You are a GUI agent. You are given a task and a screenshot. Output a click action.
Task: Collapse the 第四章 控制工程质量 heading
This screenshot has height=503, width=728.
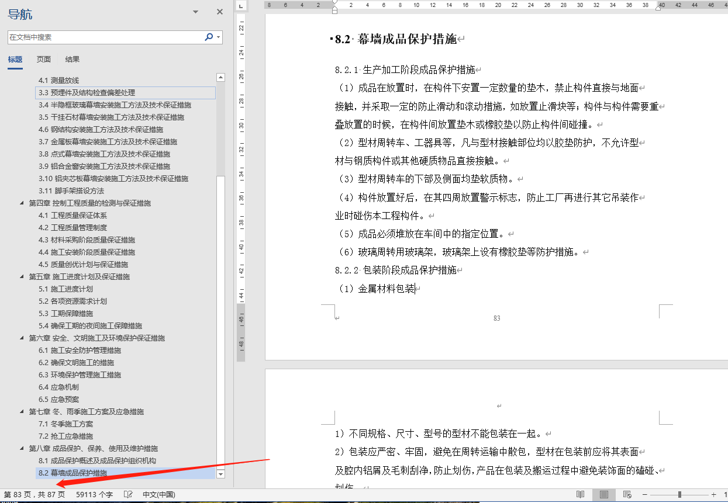22,203
